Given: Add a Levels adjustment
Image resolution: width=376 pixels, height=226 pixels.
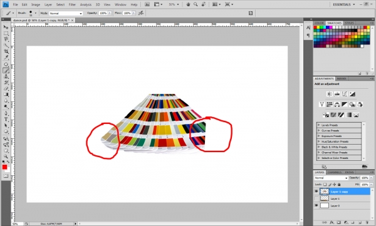Looking at the screenshot, I should click(337, 94).
